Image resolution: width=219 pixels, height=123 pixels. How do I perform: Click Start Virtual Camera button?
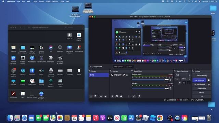200,84
